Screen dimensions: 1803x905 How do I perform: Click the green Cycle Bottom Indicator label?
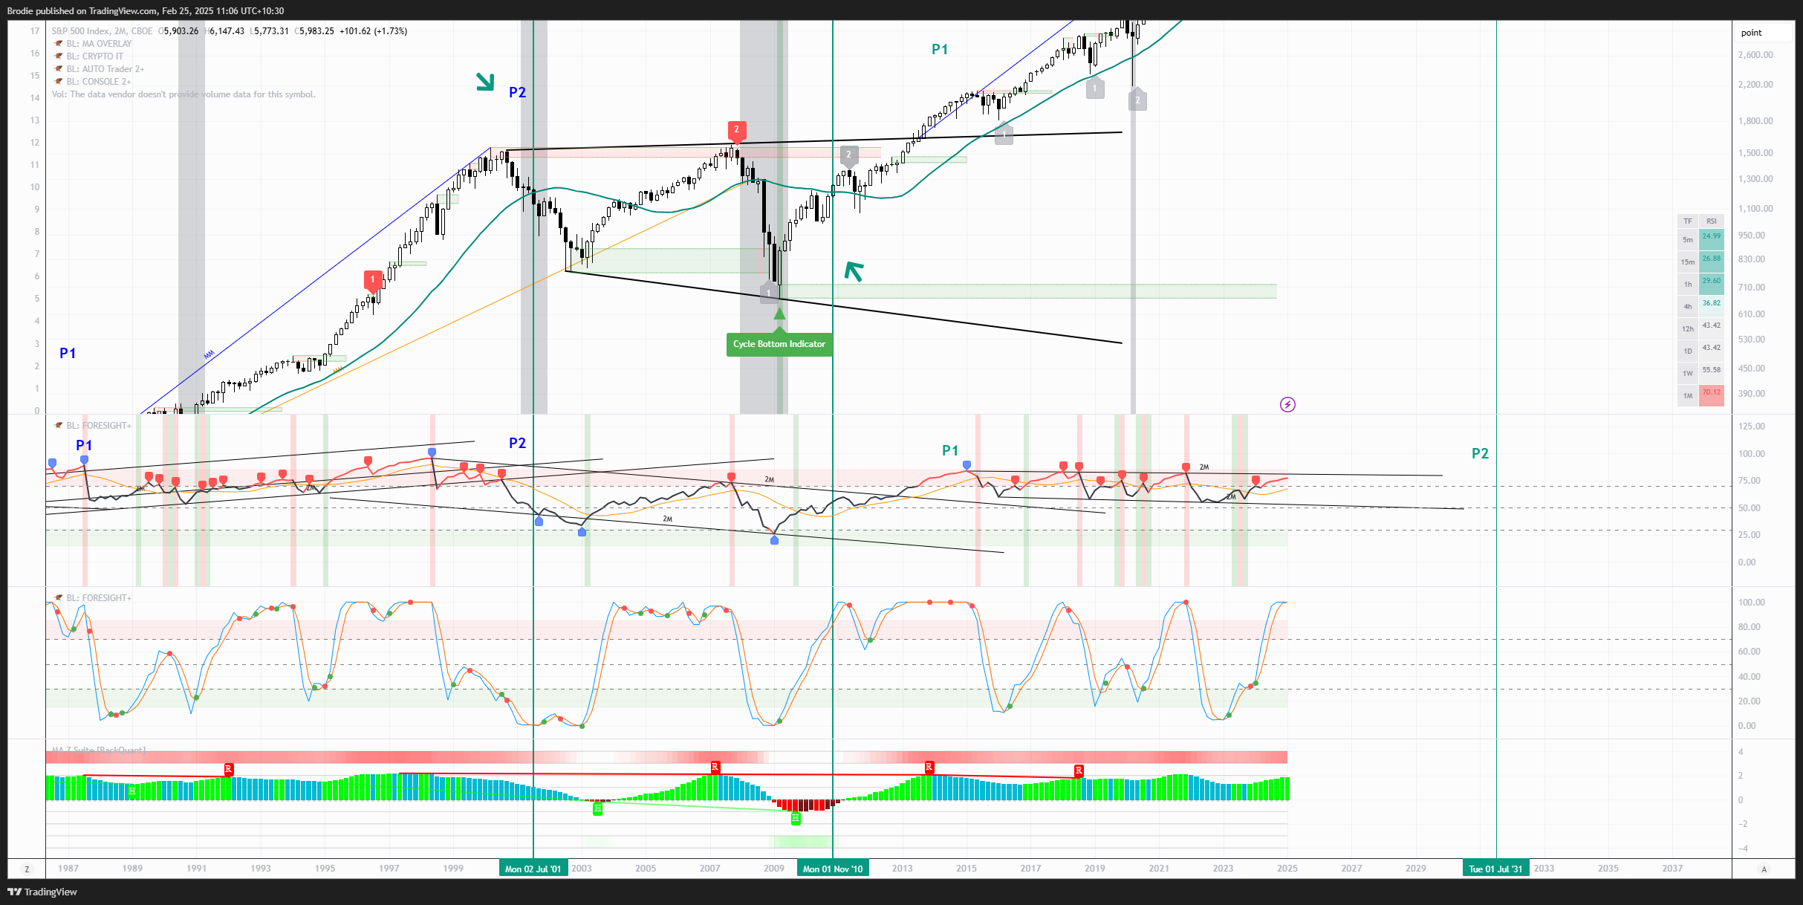coord(779,344)
